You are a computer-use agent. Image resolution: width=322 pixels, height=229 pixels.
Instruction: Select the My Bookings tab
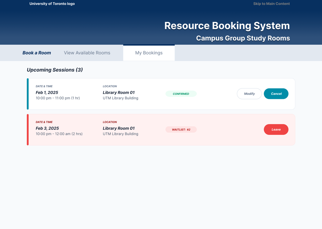click(149, 52)
